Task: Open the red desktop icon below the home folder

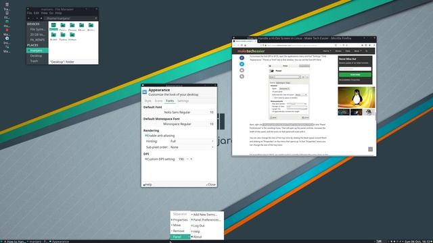Action: (7, 30)
